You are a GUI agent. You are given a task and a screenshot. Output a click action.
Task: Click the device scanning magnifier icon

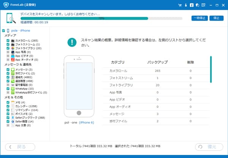point(11,18)
